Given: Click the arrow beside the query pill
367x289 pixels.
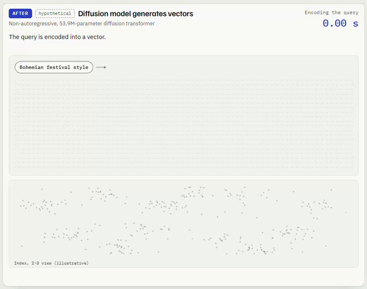Looking at the screenshot, I should point(101,67).
